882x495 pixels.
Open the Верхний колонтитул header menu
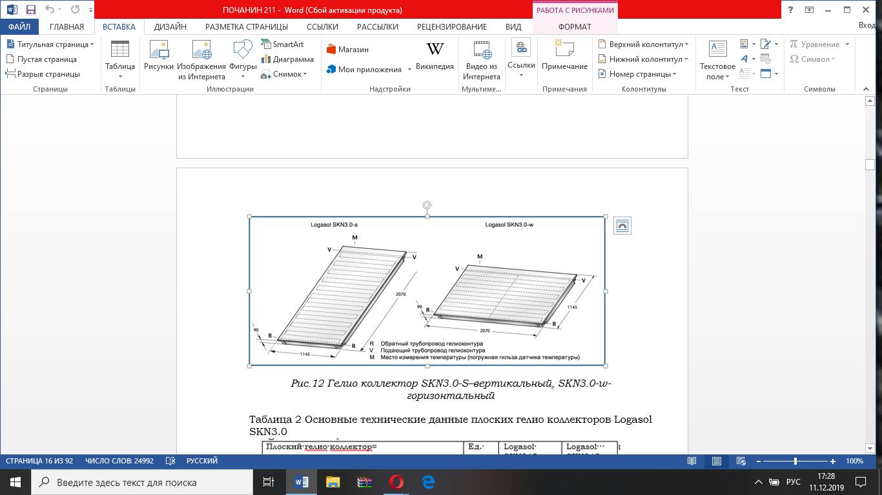644,44
